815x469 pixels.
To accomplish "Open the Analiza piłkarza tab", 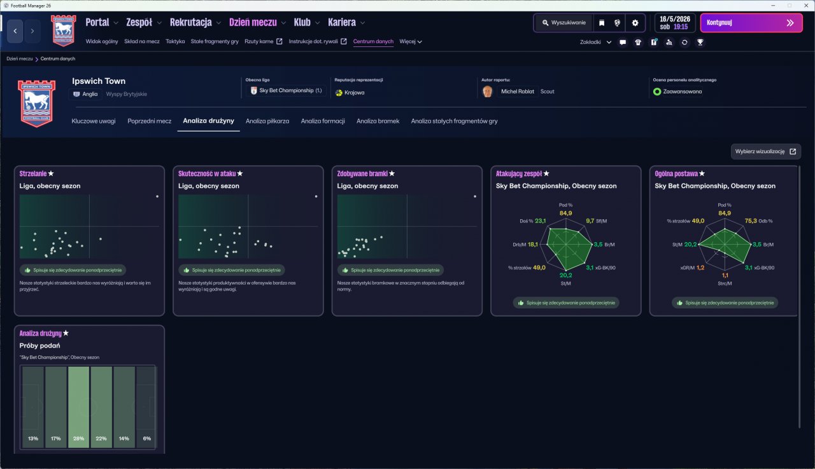I will click(x=267, y=121).
